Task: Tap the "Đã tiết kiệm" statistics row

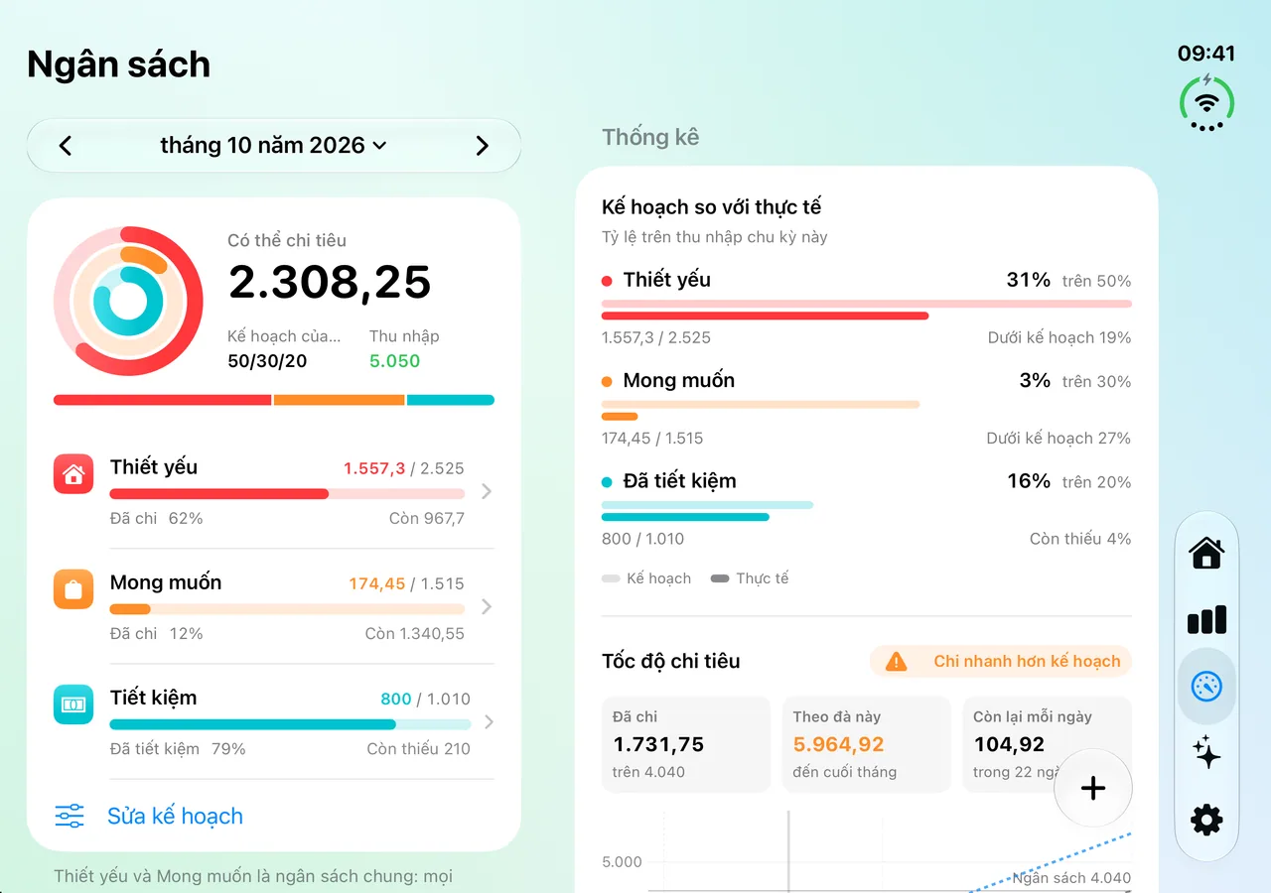Action: tap(867, 509)
